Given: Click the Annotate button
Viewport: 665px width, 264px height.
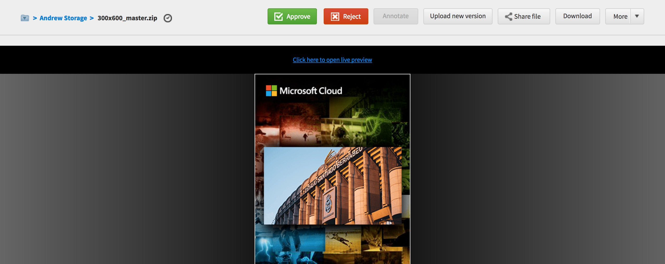Looking at the screenshot, I should (396, 16).
